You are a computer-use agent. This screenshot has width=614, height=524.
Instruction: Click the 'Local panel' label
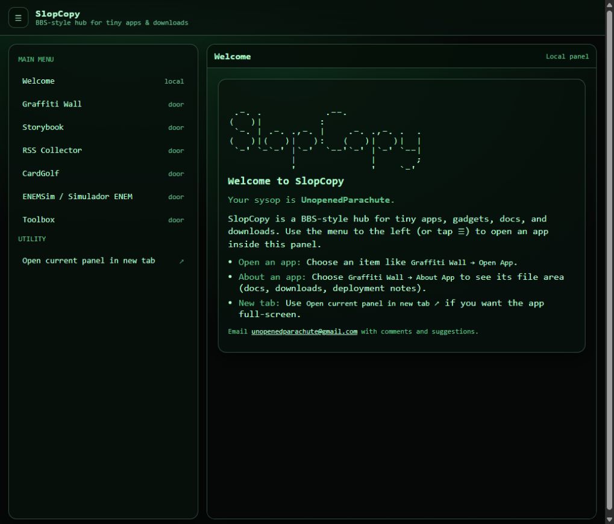click(x=568, y=57)
